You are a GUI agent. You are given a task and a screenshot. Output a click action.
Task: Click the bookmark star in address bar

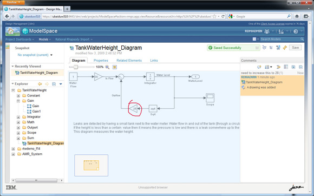(214, 16)
